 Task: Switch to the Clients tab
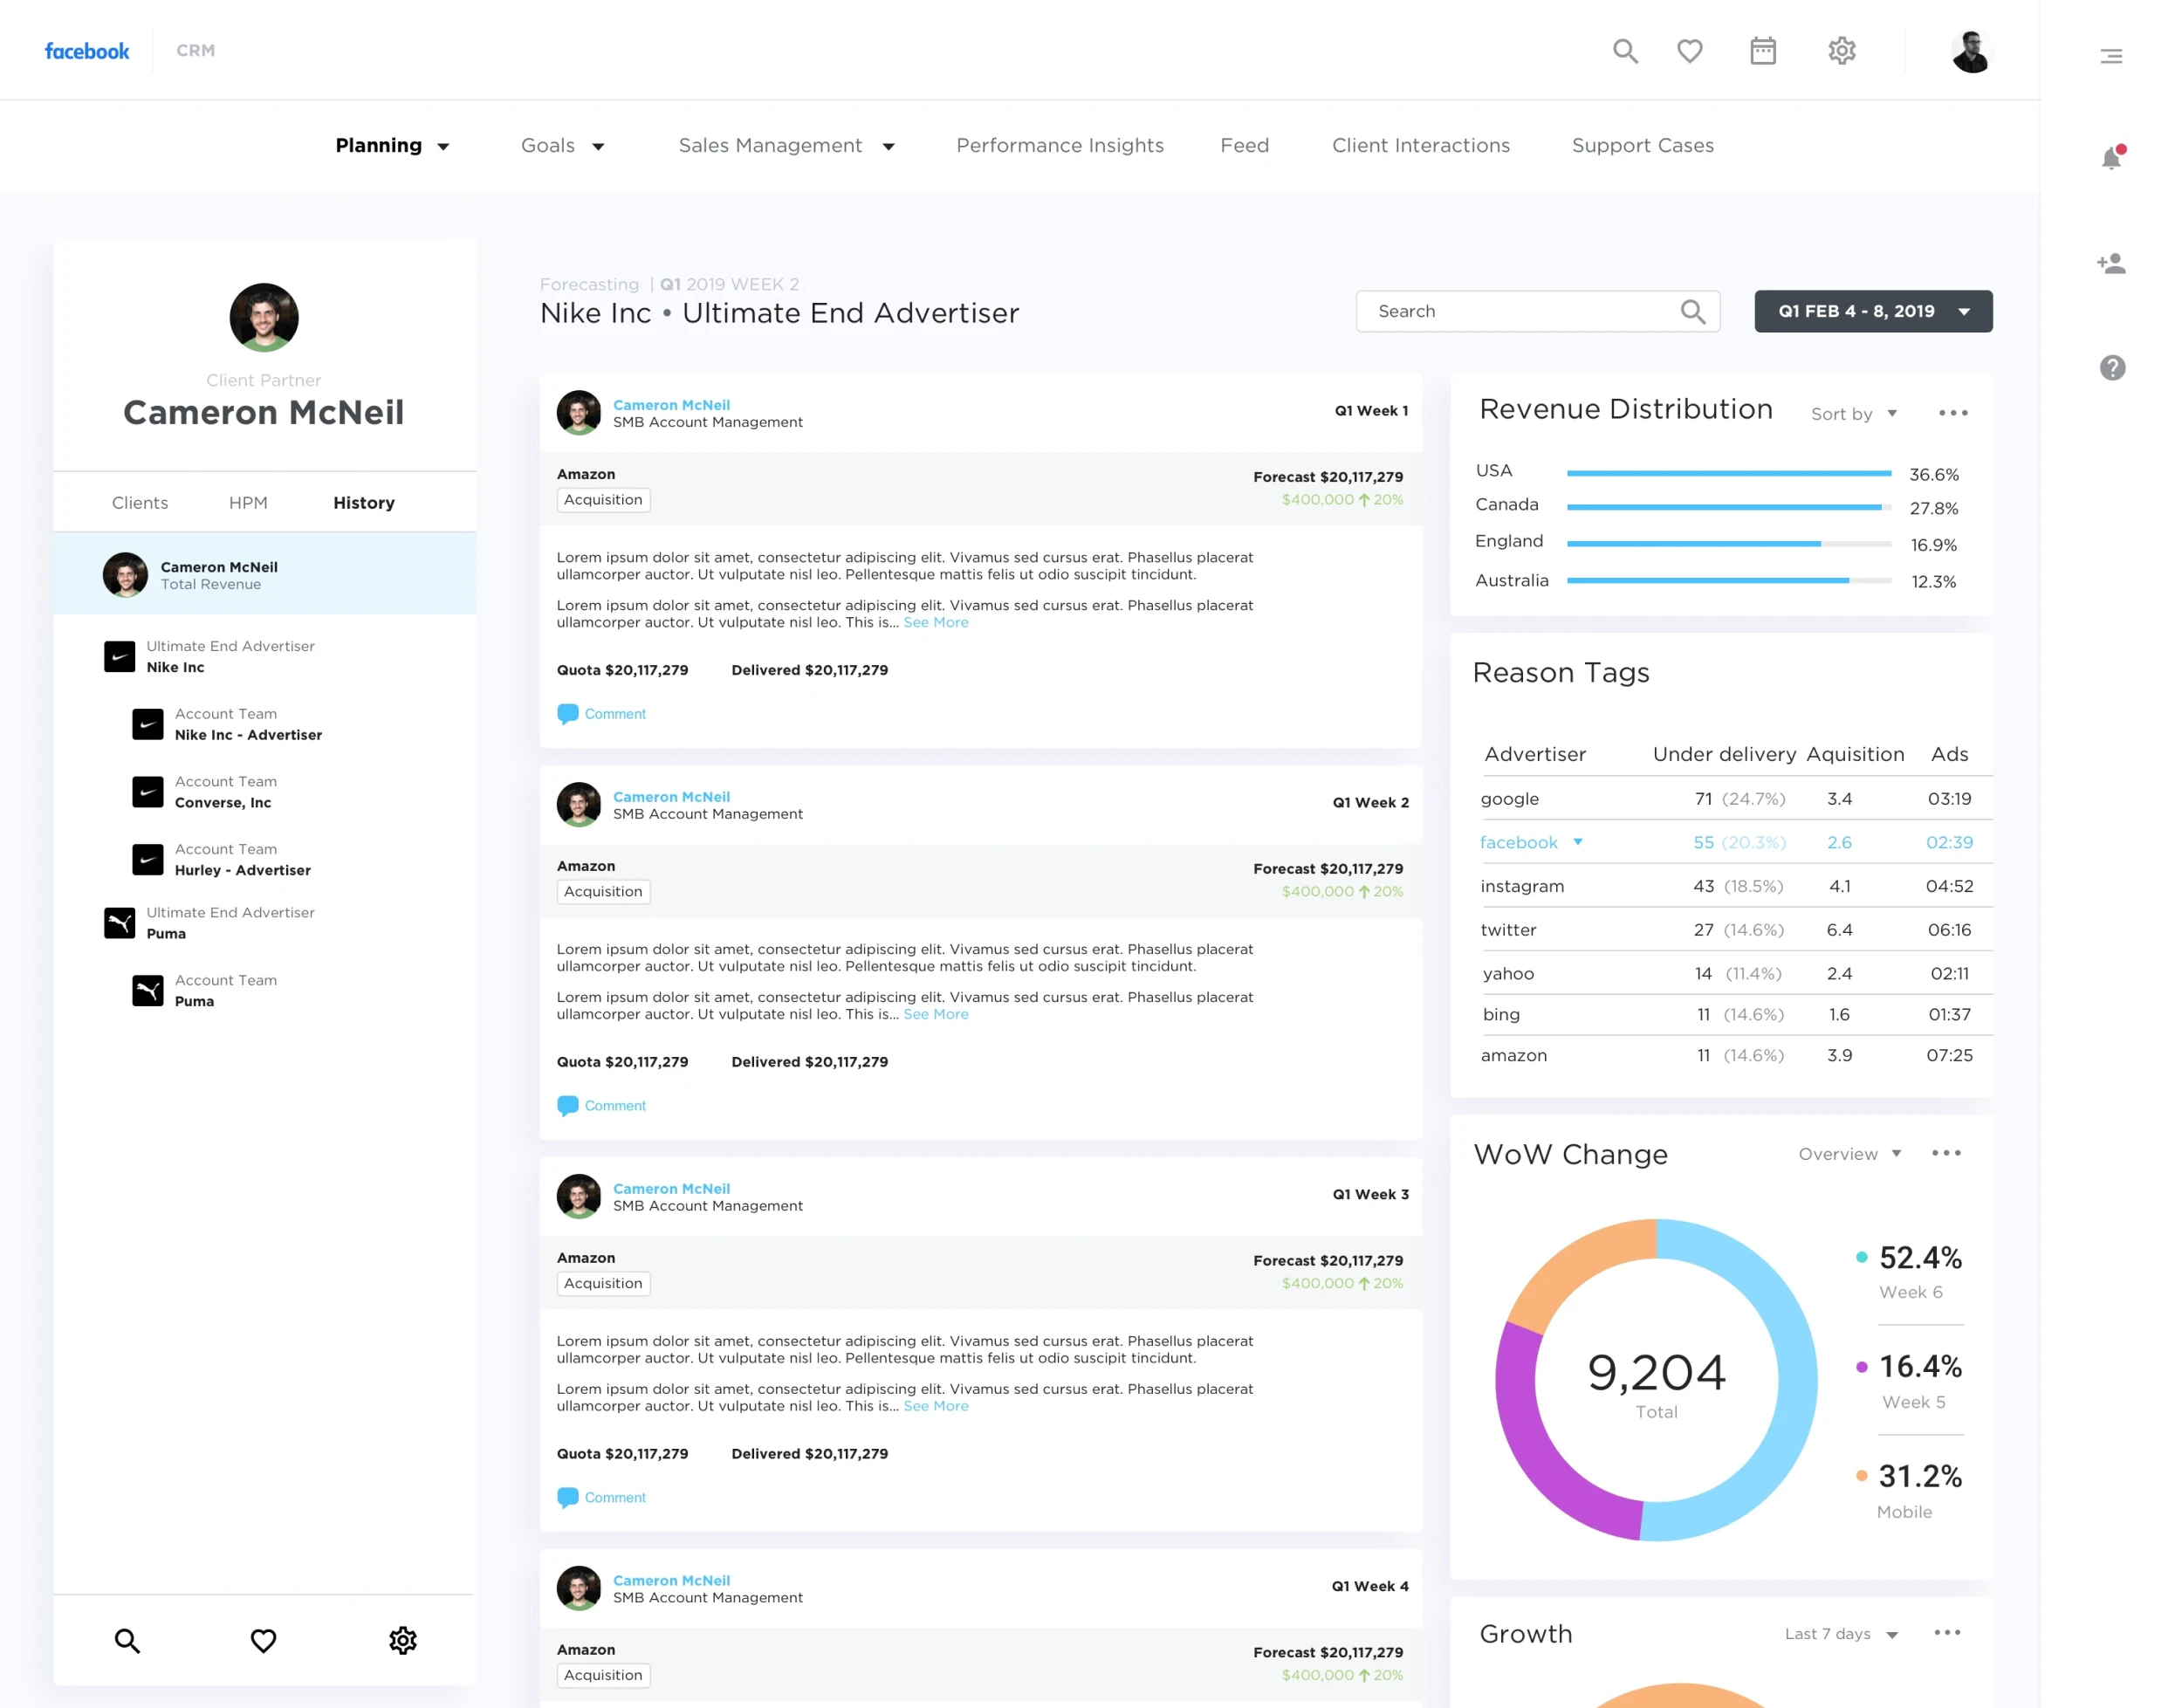tap(140, 502)
